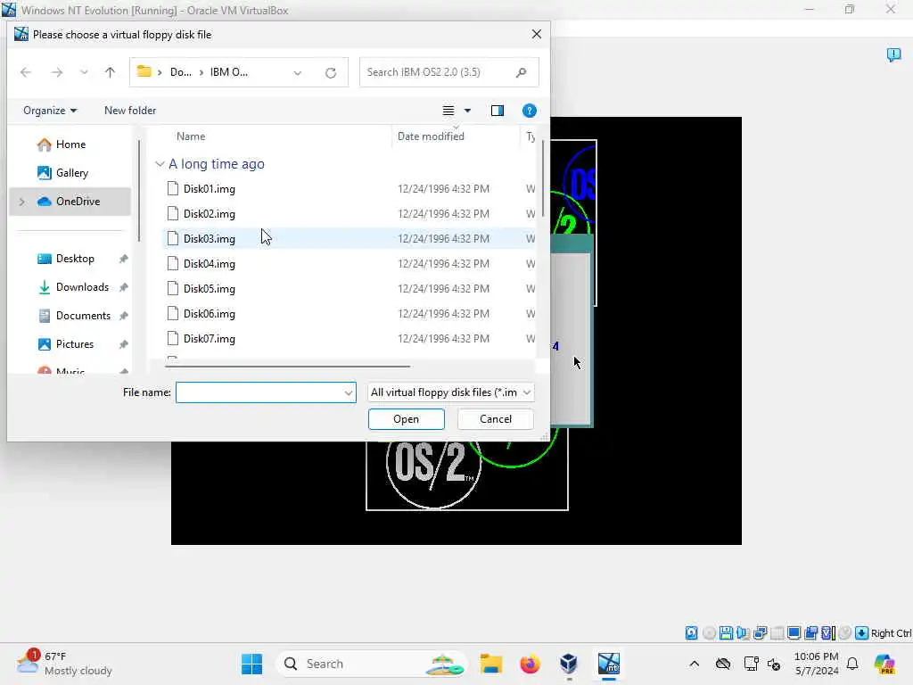Click the shared folders icon in VirtualBox status bar

tap(810, 632)
